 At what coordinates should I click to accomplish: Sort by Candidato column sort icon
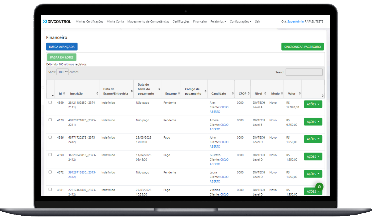(x=233, y=94)
